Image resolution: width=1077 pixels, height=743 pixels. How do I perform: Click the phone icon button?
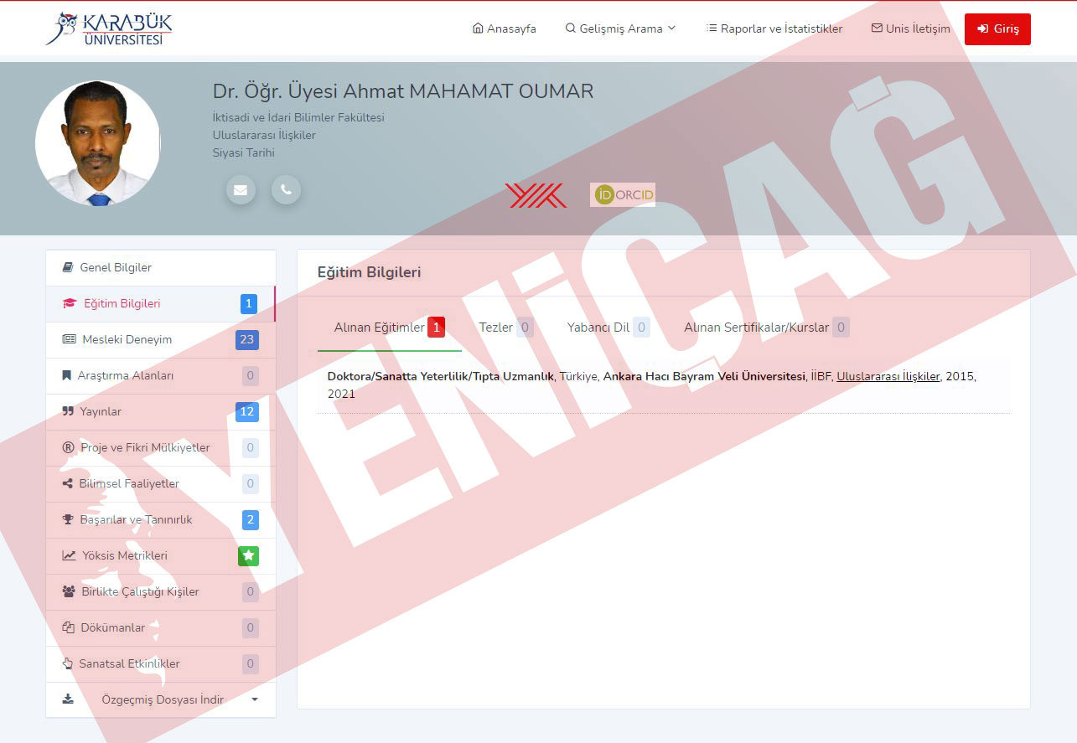(x=286, y=190)
